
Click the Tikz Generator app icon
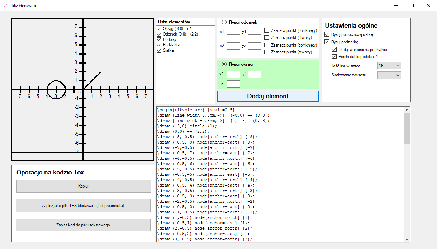tap(5, 6)
